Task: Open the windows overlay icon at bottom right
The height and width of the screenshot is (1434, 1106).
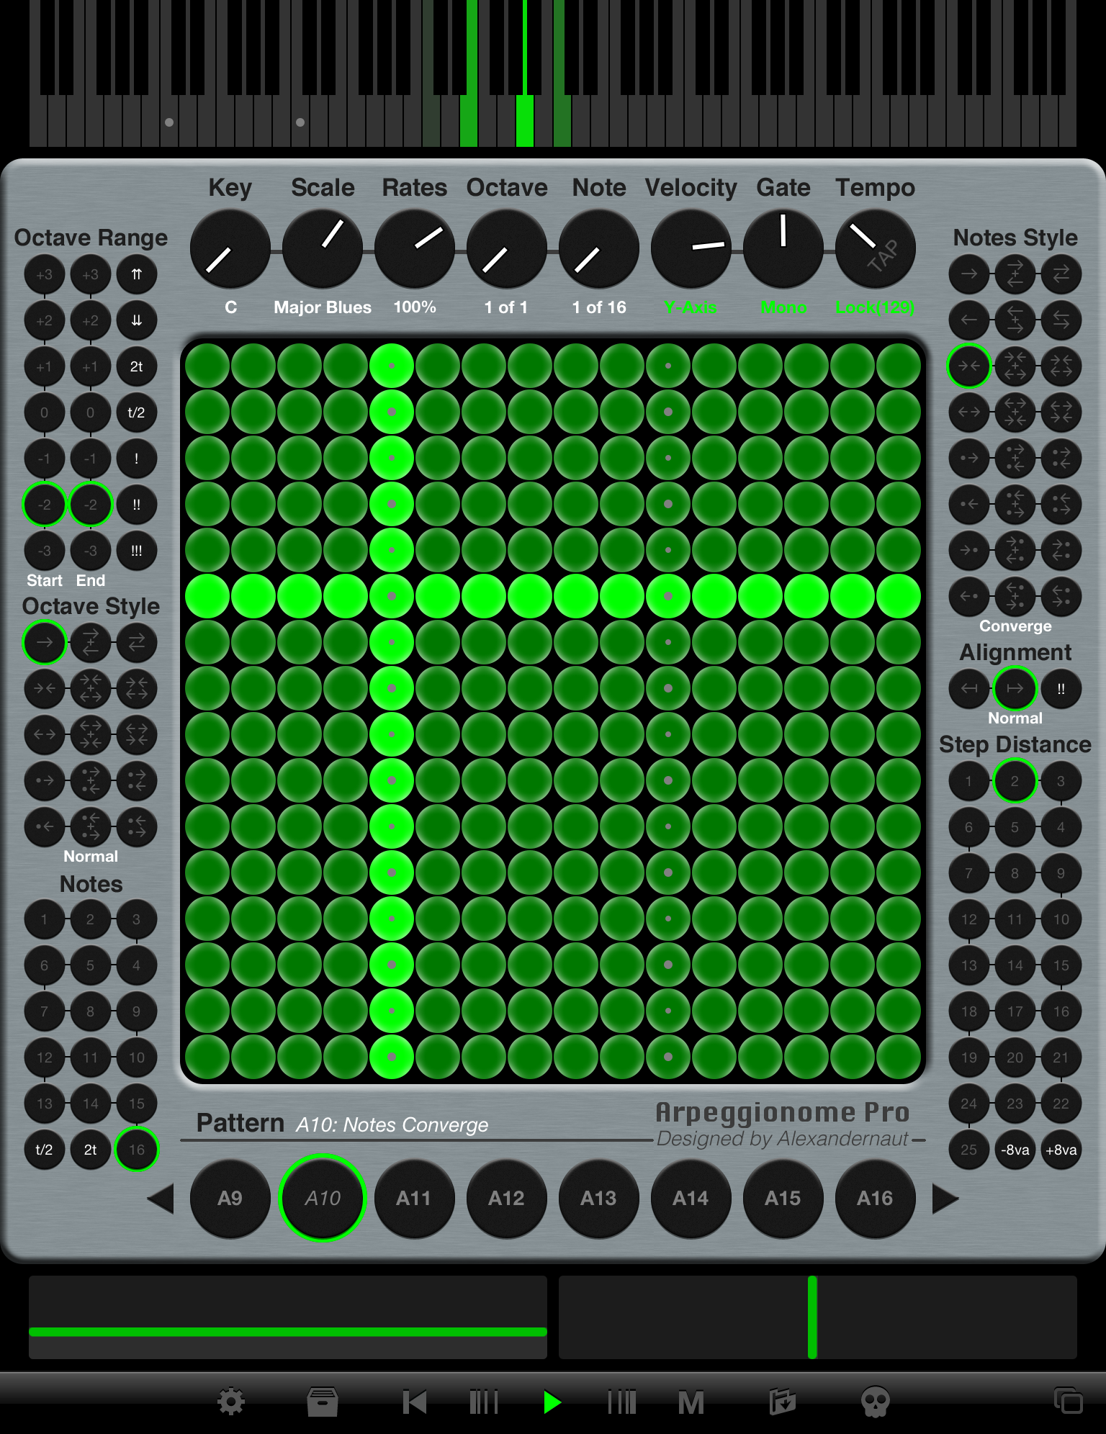Action: [x=1068, y=1400]
